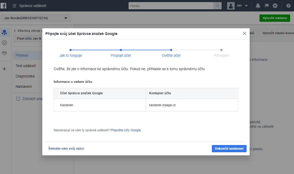Click the star icon in left sidebar
The image size is (294, 174).
pyautogui.click(x=4, y=43)
